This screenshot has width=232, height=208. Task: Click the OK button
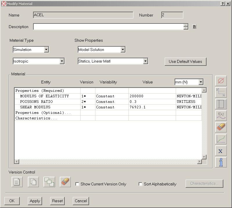pos(12,201)
